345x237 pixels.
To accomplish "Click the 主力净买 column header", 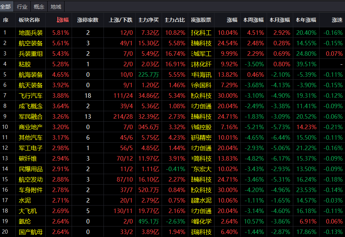I will click(148, 20).
